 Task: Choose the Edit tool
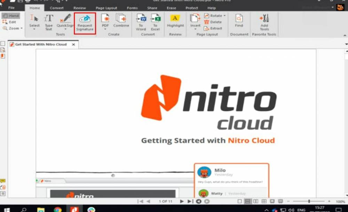pyautogui.click(x=9, y=22)
